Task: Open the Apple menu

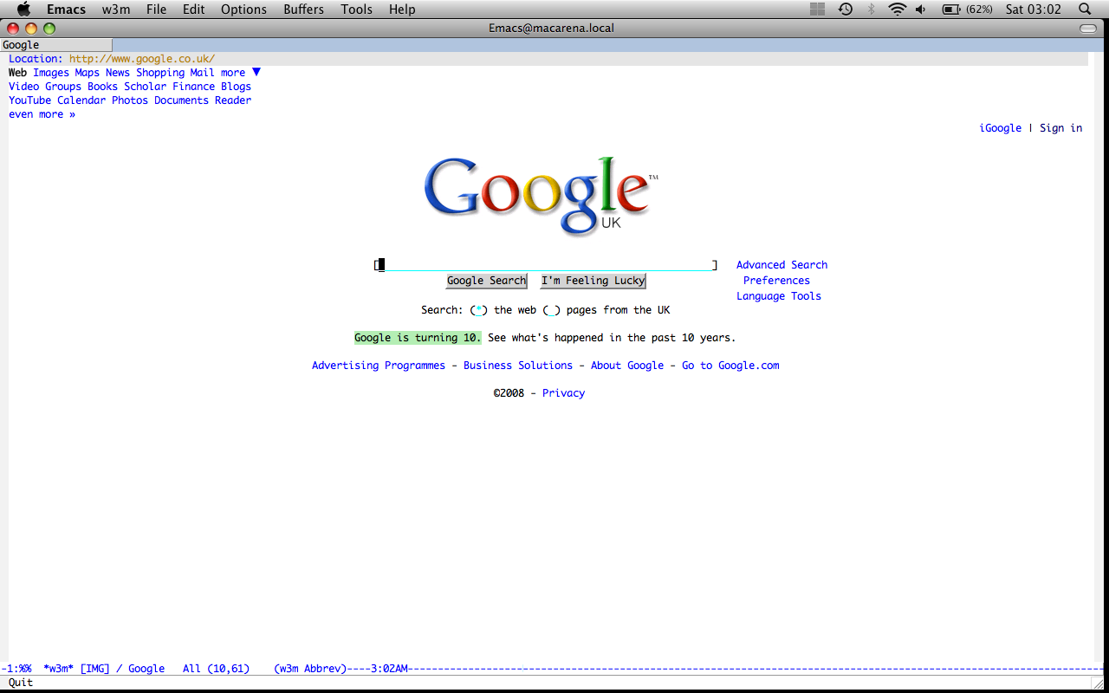Action: point(23,9)
